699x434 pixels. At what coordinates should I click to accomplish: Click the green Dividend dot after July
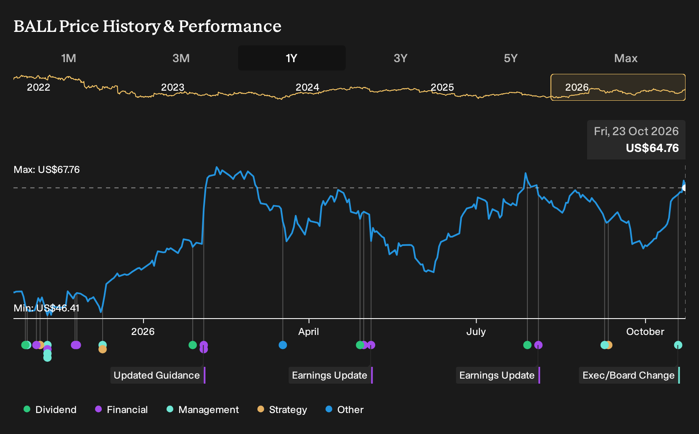[x=527, y=345]
